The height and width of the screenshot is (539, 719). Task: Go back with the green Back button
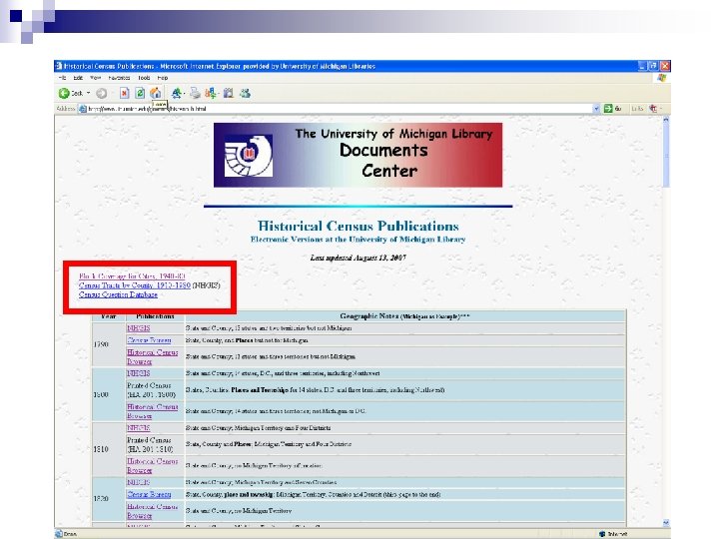pos(70,93)
